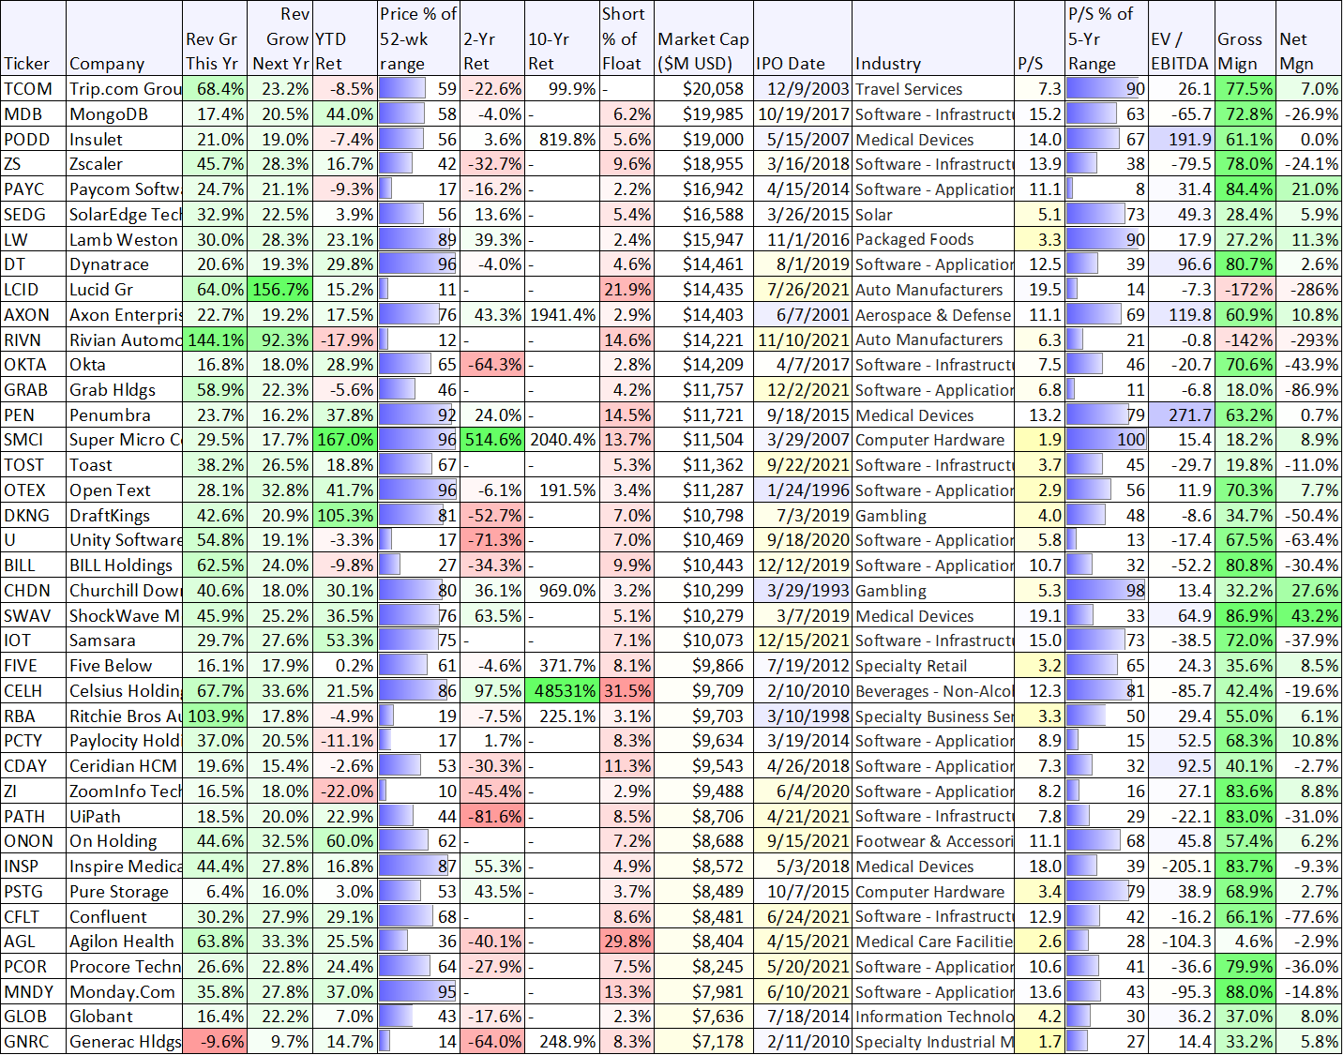This screenshot has height=1055, width=1343.
Task: Click the Five Below company cell
Action: (x=125, y=666)
